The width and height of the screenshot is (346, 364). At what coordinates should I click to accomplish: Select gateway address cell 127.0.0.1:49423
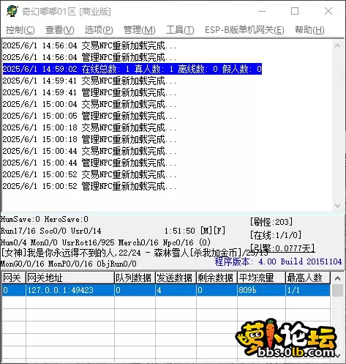(70, 290)
